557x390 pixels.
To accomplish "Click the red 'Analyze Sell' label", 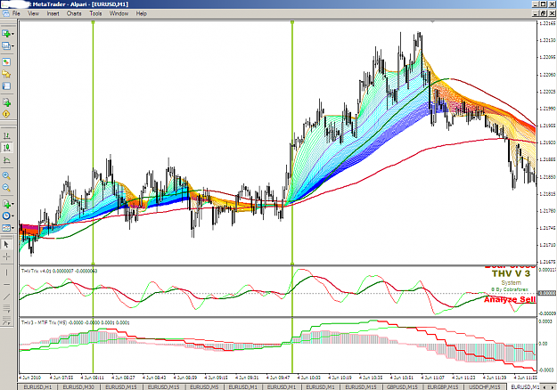I will [510, 299].
